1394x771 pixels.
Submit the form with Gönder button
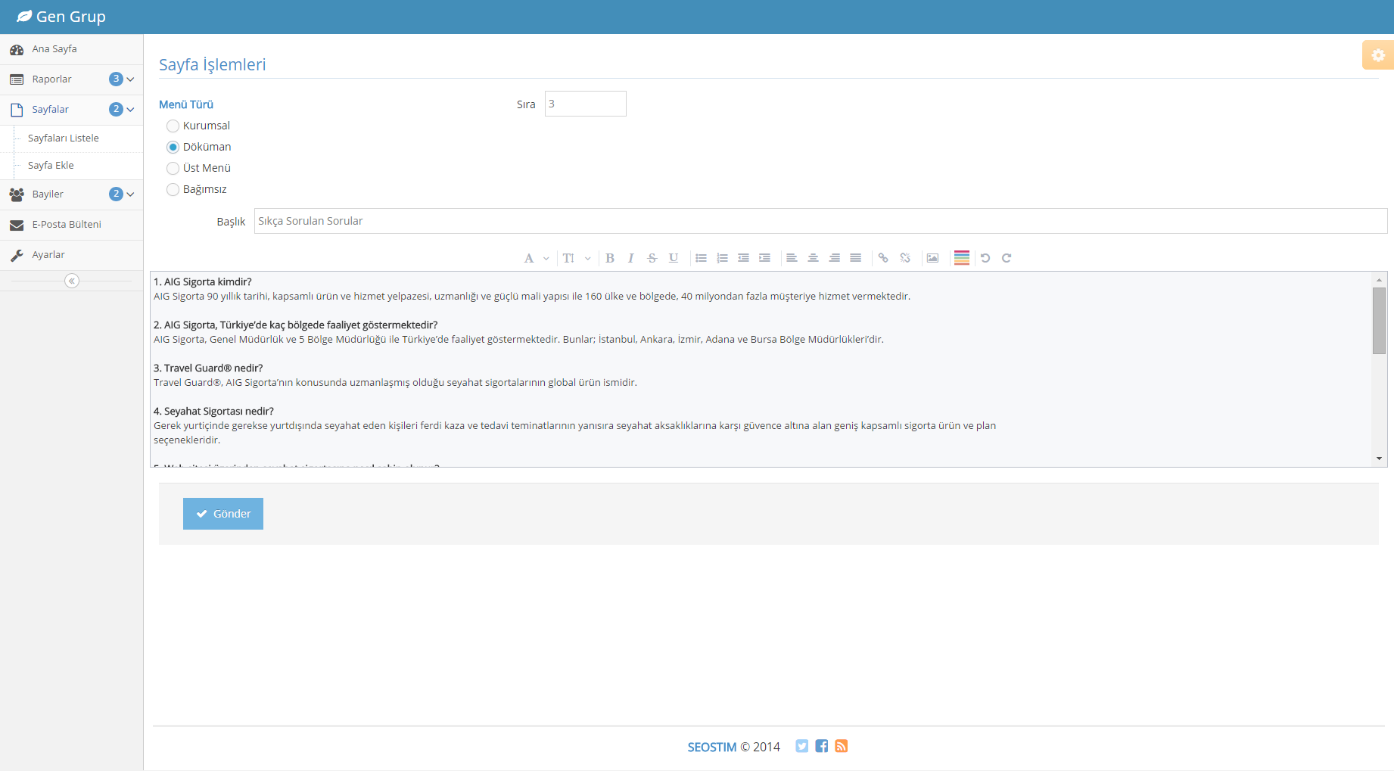tap(223, 514)
